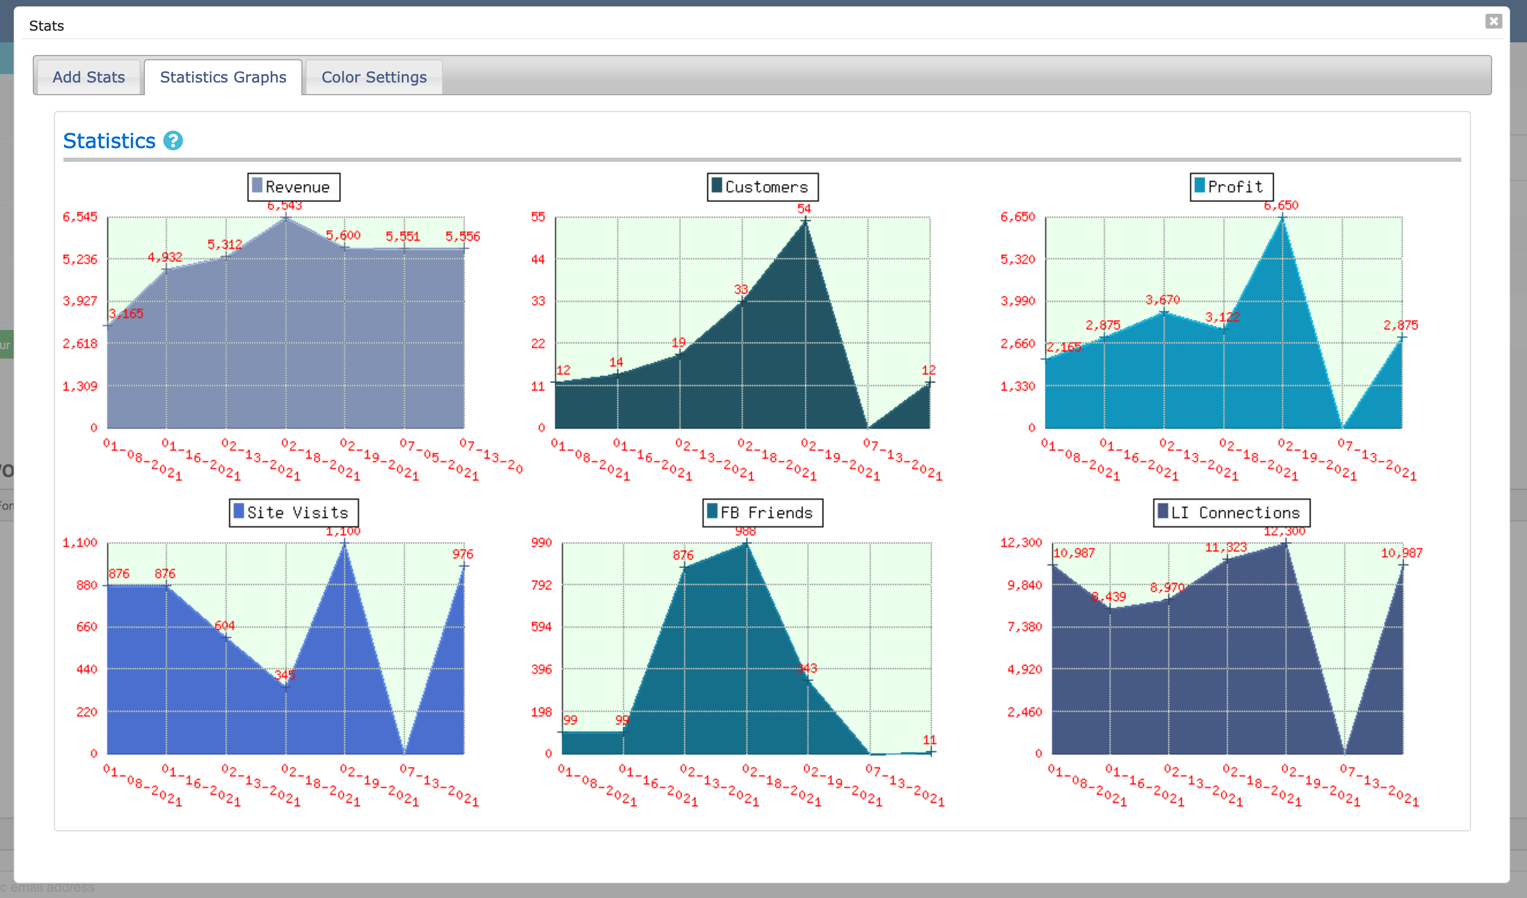Click the Site Visits legend color swatch
Image resolution: width=1527 pixels, height=898 pixels.
239,511
